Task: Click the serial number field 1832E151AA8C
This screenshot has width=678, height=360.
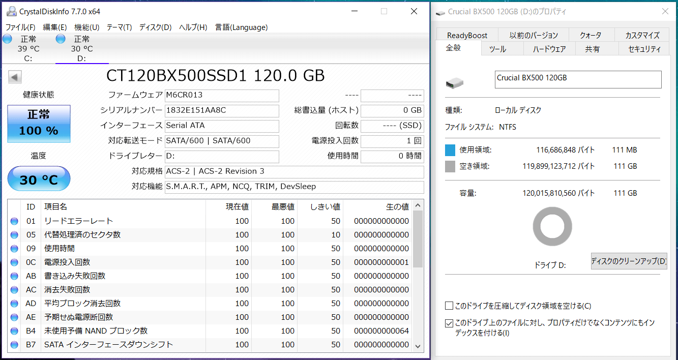Action: click(222, 111)
